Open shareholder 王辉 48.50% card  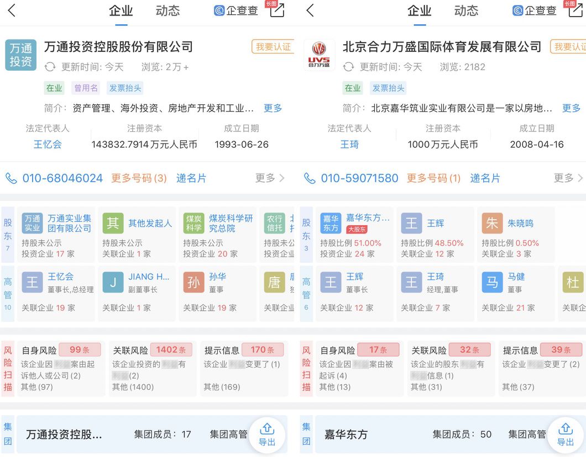pyautogui.click(x=435, y=235)
